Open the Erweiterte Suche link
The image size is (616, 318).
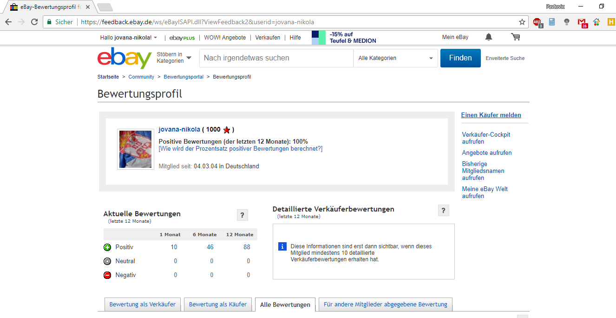click(x=505, y=59)
